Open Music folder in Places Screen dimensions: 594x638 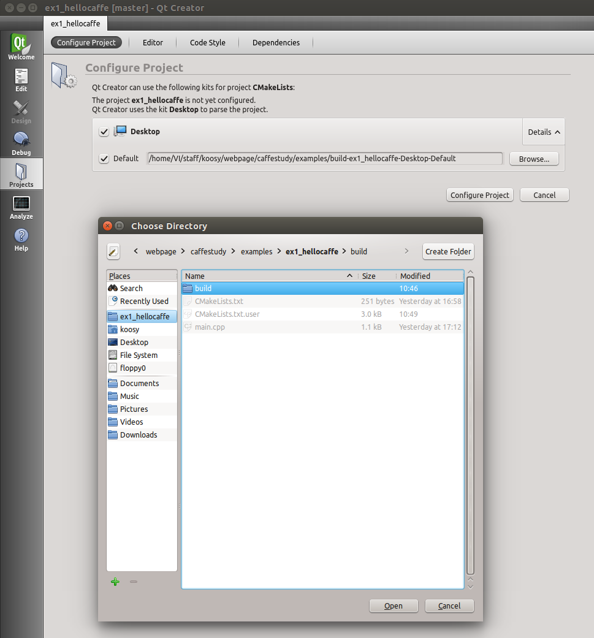[x=142, y=397]
